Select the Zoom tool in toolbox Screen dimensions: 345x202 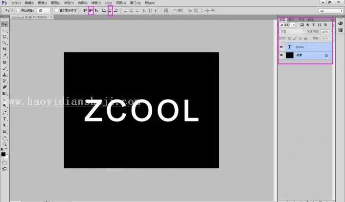click(x=4, y=144)
